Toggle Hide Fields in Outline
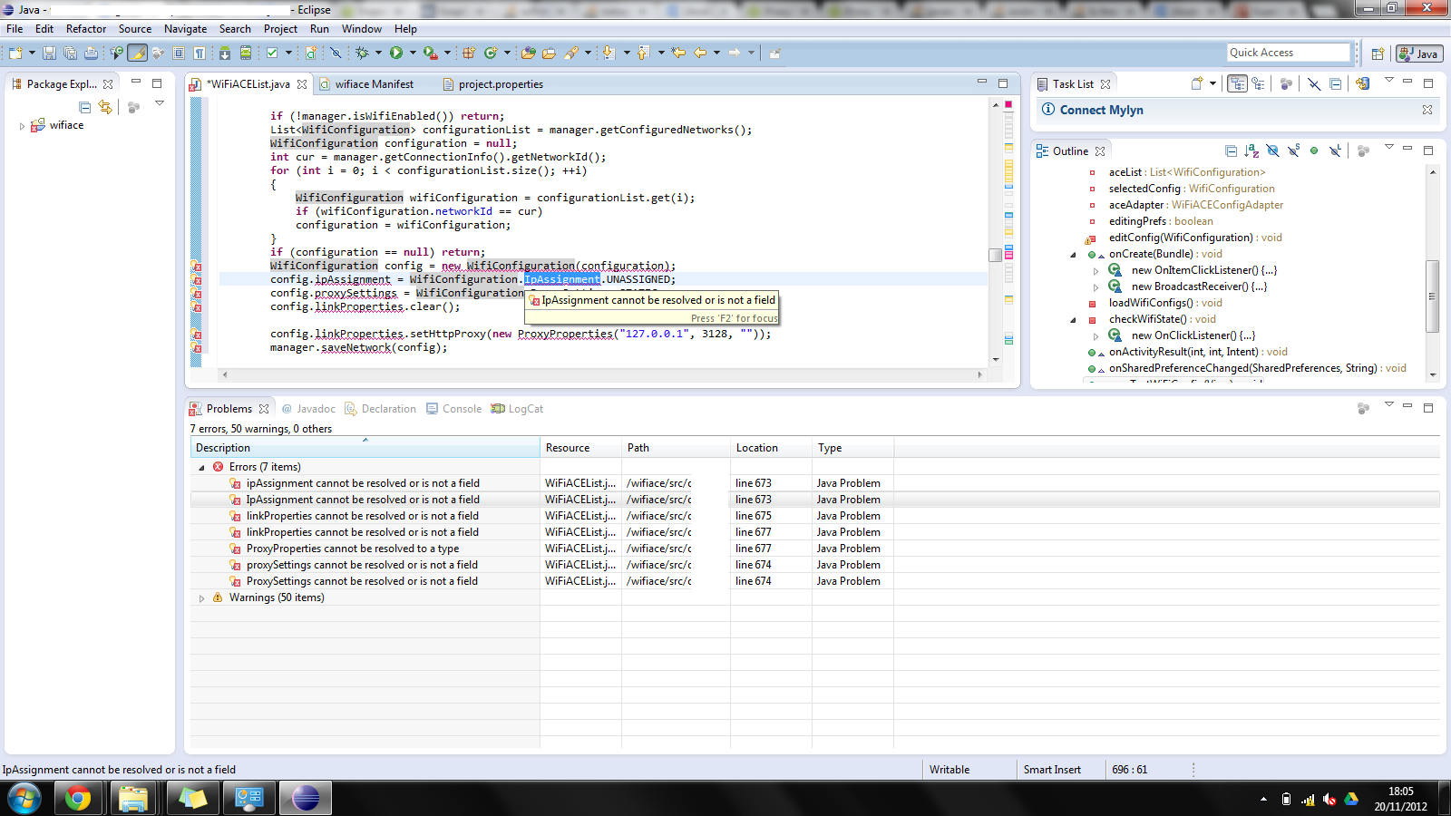Image resolution: width=1451 pixels, height=816 pixels. (x=1272, y=151)
